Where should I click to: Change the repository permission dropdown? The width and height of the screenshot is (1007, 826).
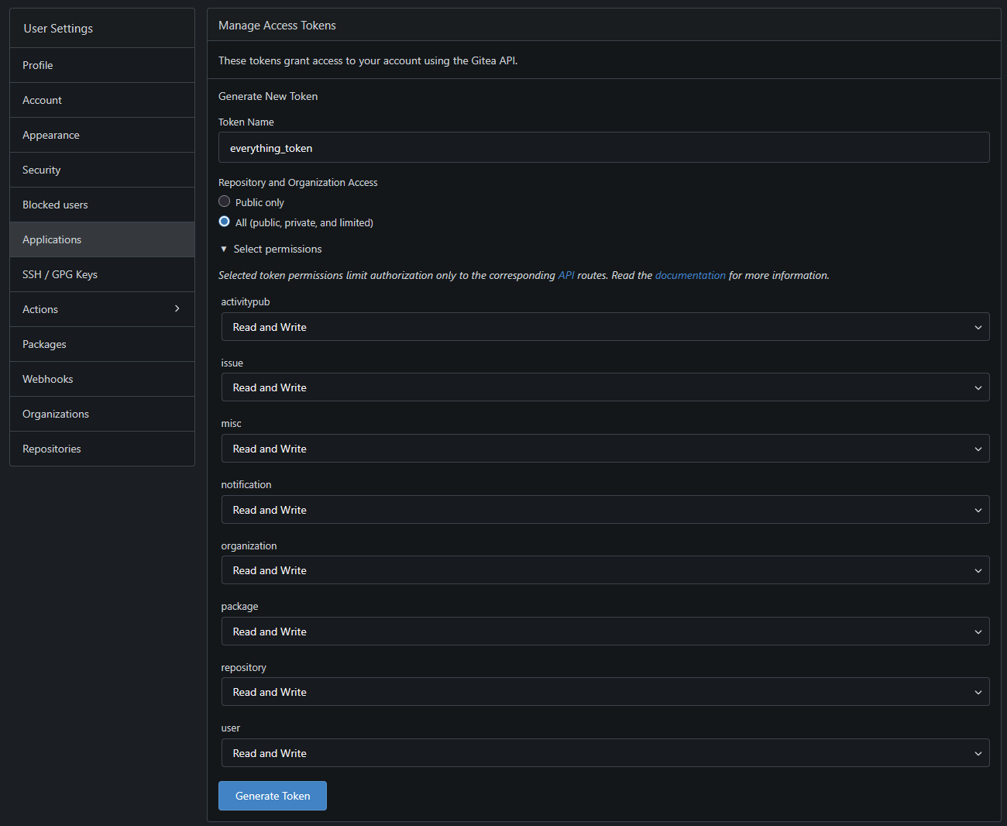click(x=604, y=692)
